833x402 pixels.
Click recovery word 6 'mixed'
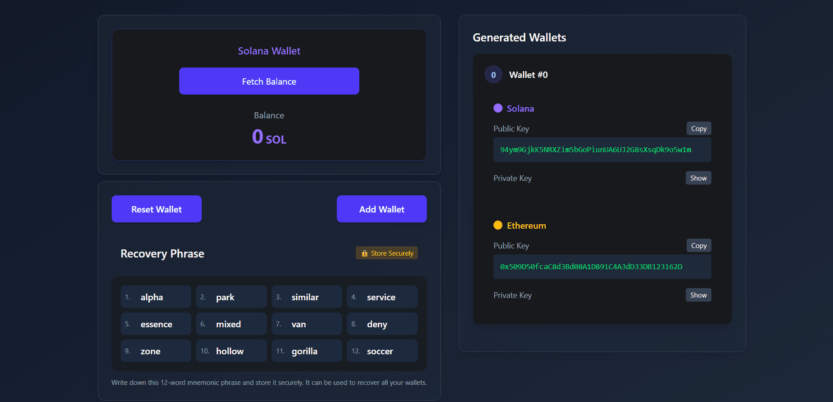coord(231,324)
